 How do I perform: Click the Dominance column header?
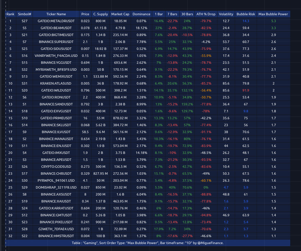pyautogui.click(x=141, y=14)
